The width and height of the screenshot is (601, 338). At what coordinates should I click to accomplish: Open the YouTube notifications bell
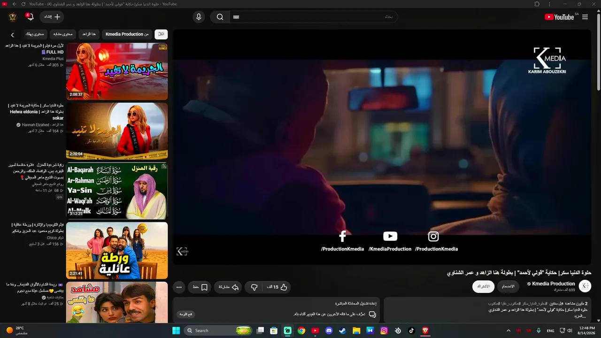click(x=30, y=17)
